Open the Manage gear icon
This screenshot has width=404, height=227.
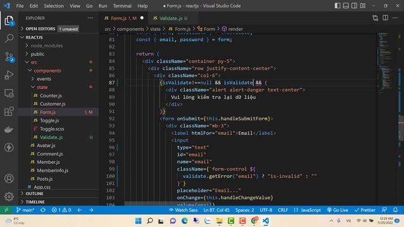9,196
